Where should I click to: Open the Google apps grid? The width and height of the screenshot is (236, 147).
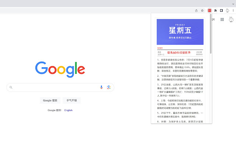222,19
